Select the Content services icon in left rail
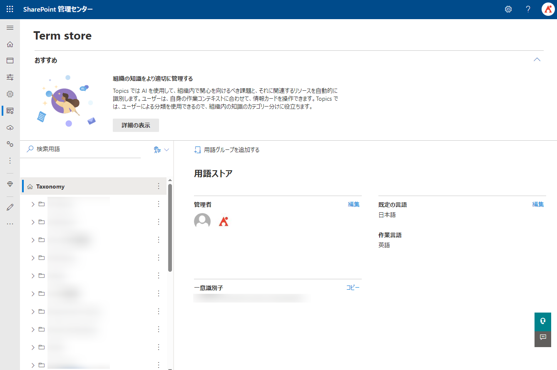557x370 pixels. (10, 111)
